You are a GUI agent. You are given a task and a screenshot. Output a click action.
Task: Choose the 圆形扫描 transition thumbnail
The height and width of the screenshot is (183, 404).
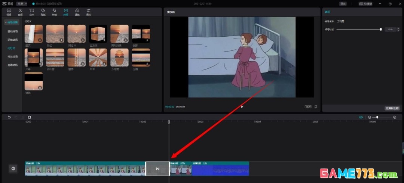point(120,34)
